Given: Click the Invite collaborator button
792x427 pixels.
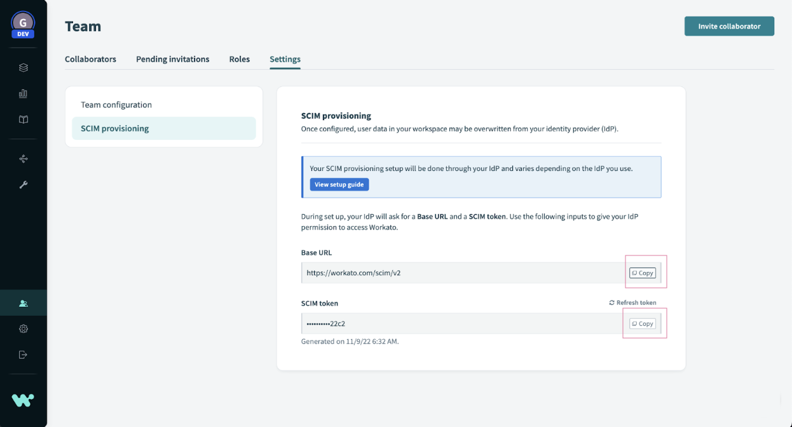Looking at the screenshot, I should tap(729, 26).
